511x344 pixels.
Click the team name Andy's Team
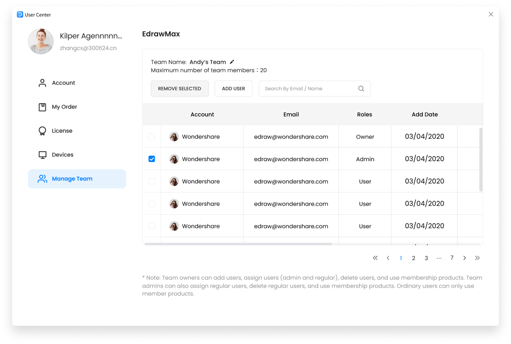pos(208,62)
